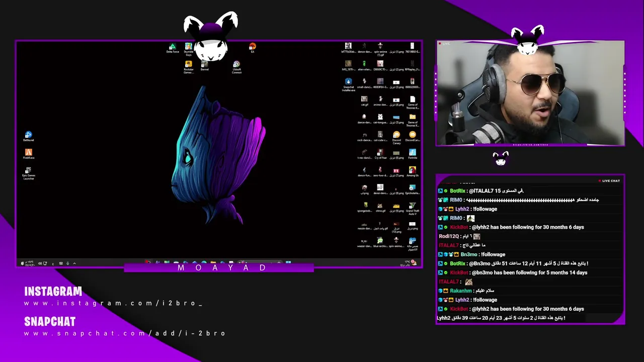Open the Stumble Guys desktop icon

click(189, 49)
